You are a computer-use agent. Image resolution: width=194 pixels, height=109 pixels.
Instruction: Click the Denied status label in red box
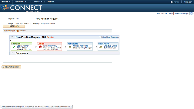tap(41, 44)
